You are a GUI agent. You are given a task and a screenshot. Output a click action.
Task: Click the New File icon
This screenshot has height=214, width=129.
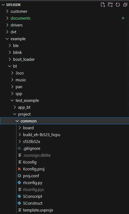(x=103, y=5)
